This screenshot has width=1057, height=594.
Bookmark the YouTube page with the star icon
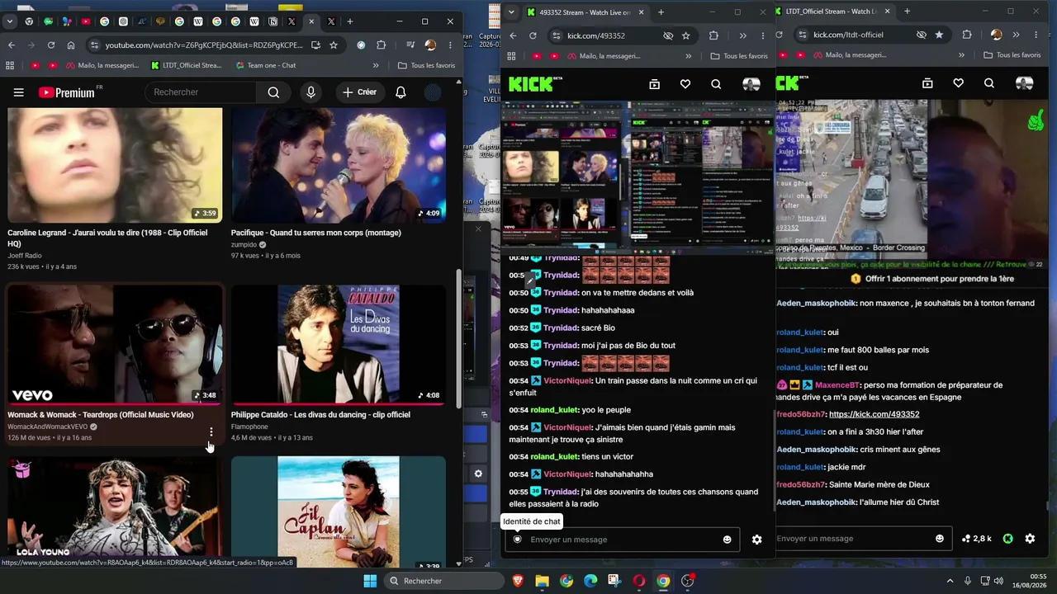coord(334,45)
